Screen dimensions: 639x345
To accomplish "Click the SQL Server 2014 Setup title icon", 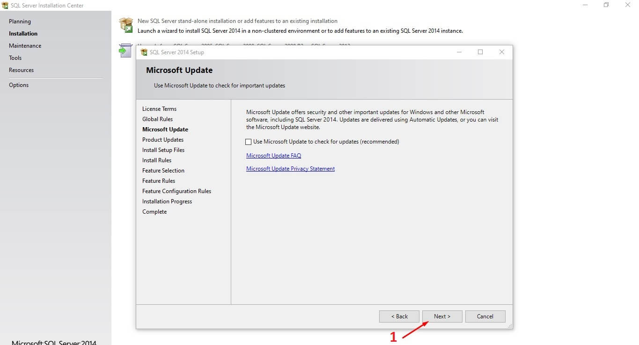I will pyautogui.click(x=144, y=52).
